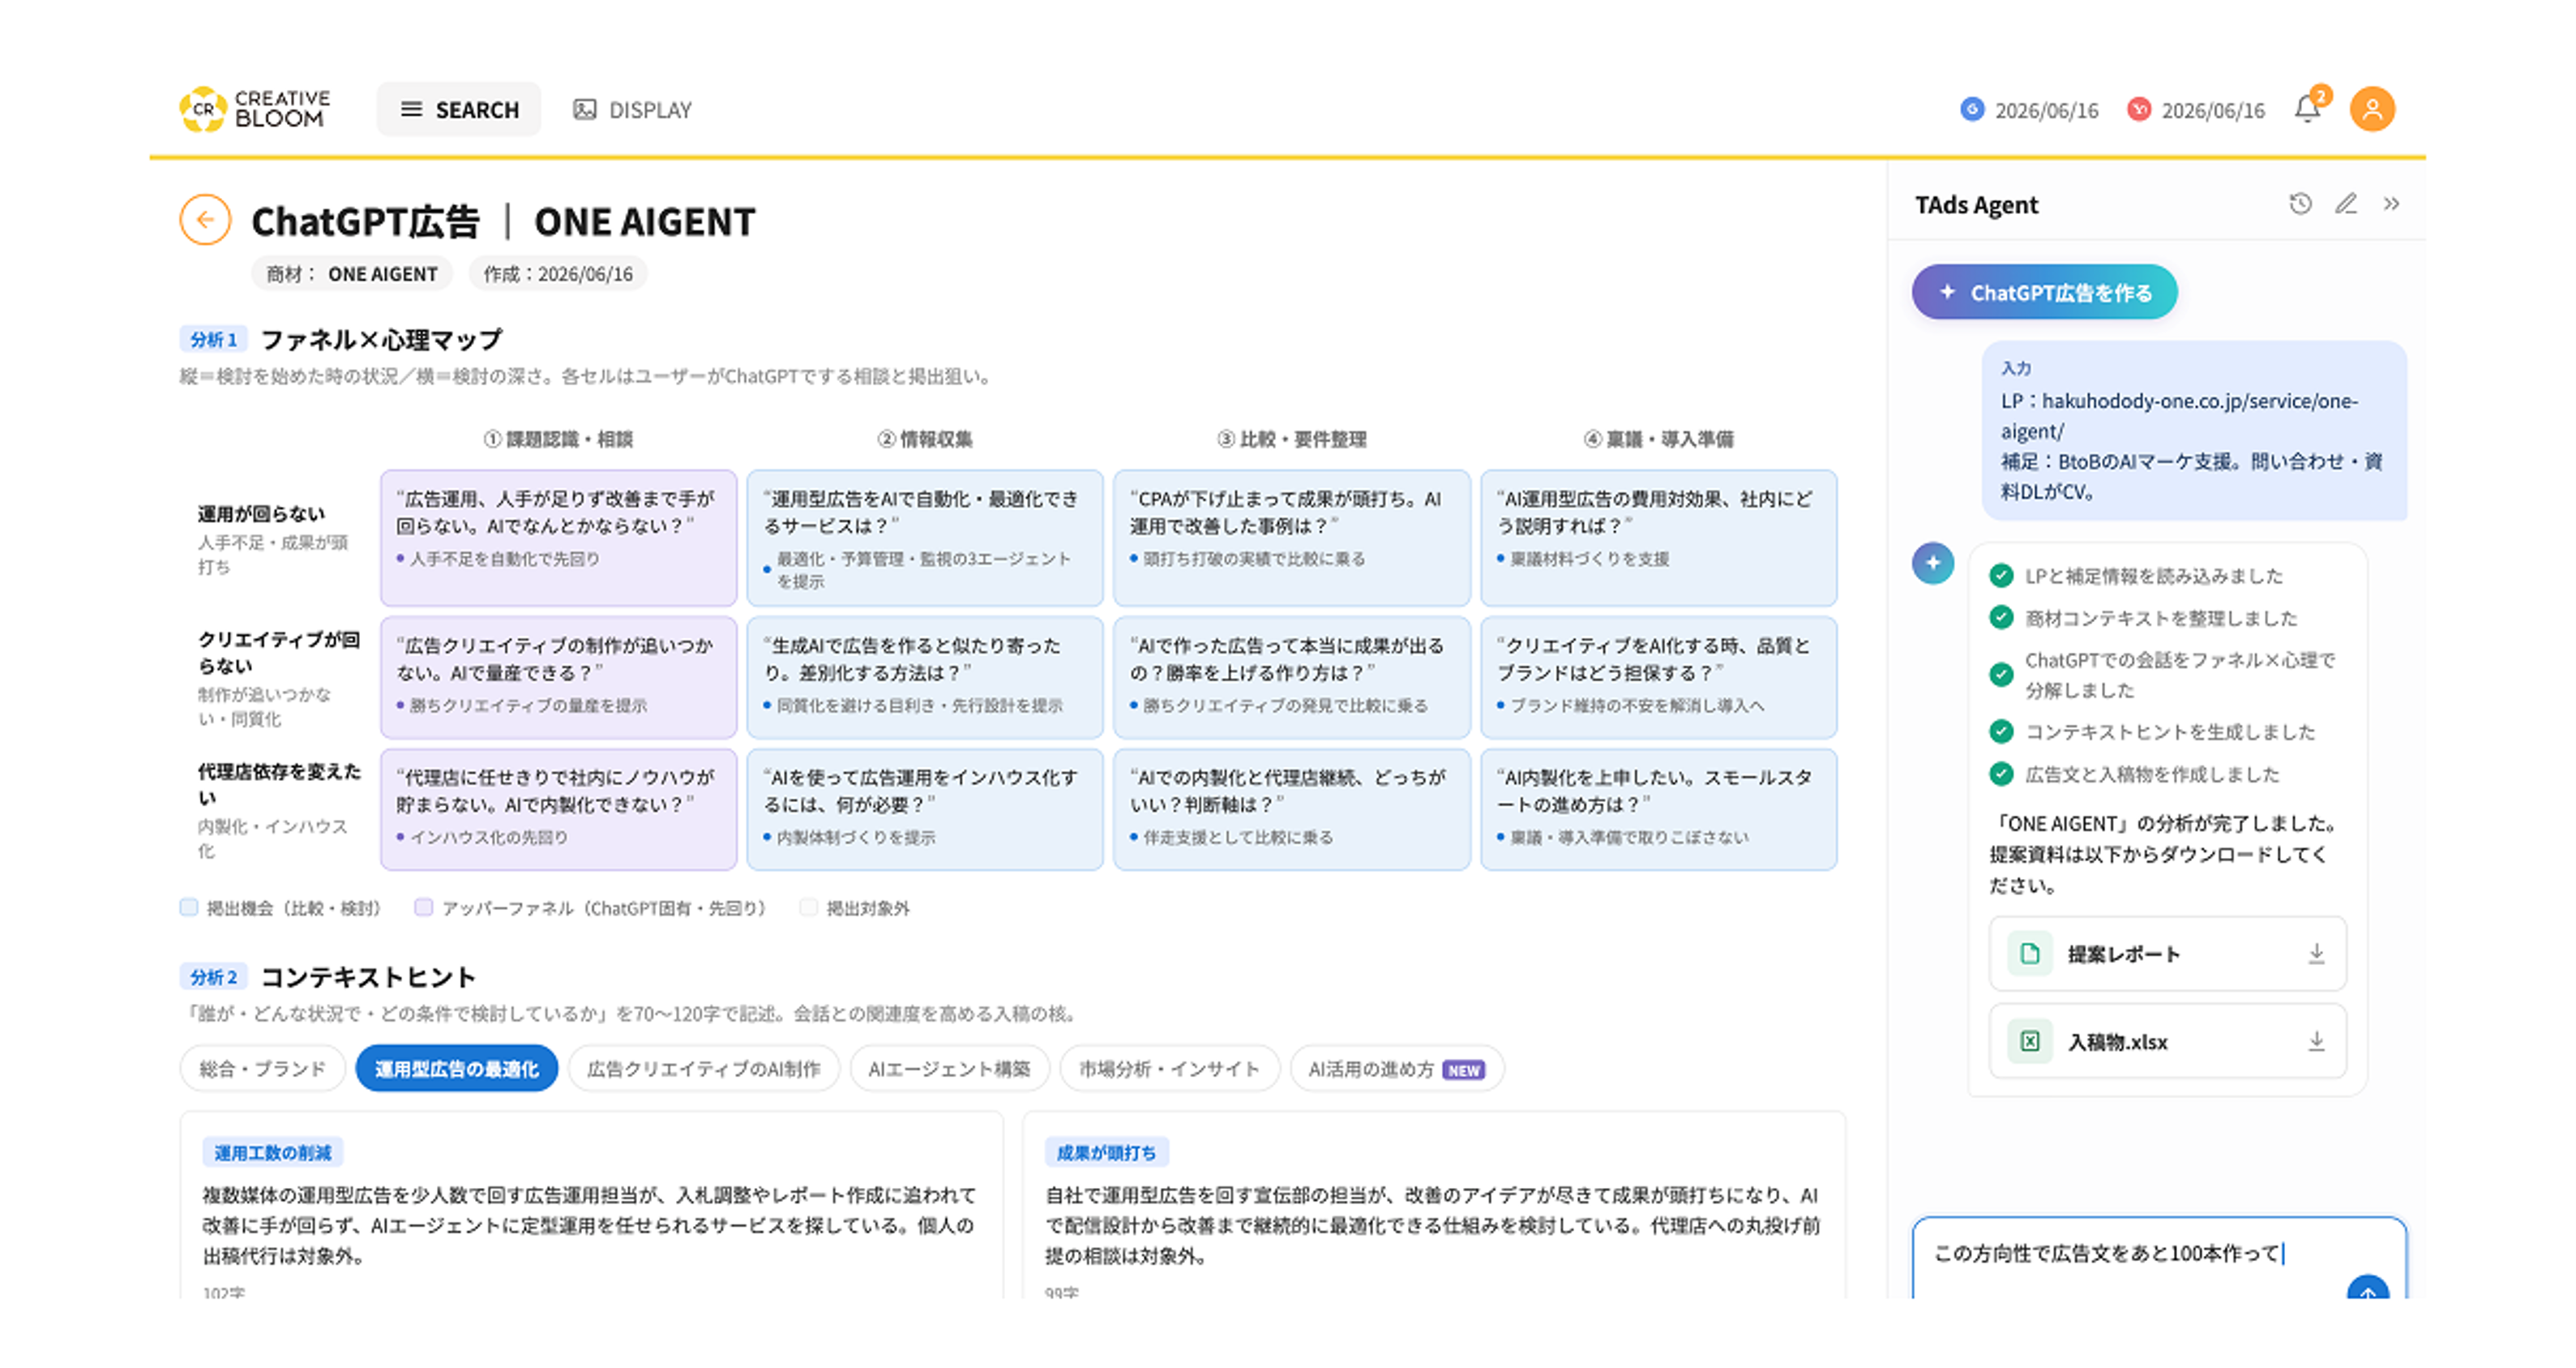The image size is (2576, 1368).
Task: Open chat history in TAds Agent
Action: pos(2301,204)
